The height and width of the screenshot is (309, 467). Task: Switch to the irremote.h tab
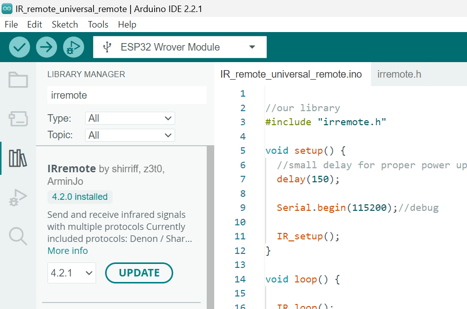coord(399,74)
